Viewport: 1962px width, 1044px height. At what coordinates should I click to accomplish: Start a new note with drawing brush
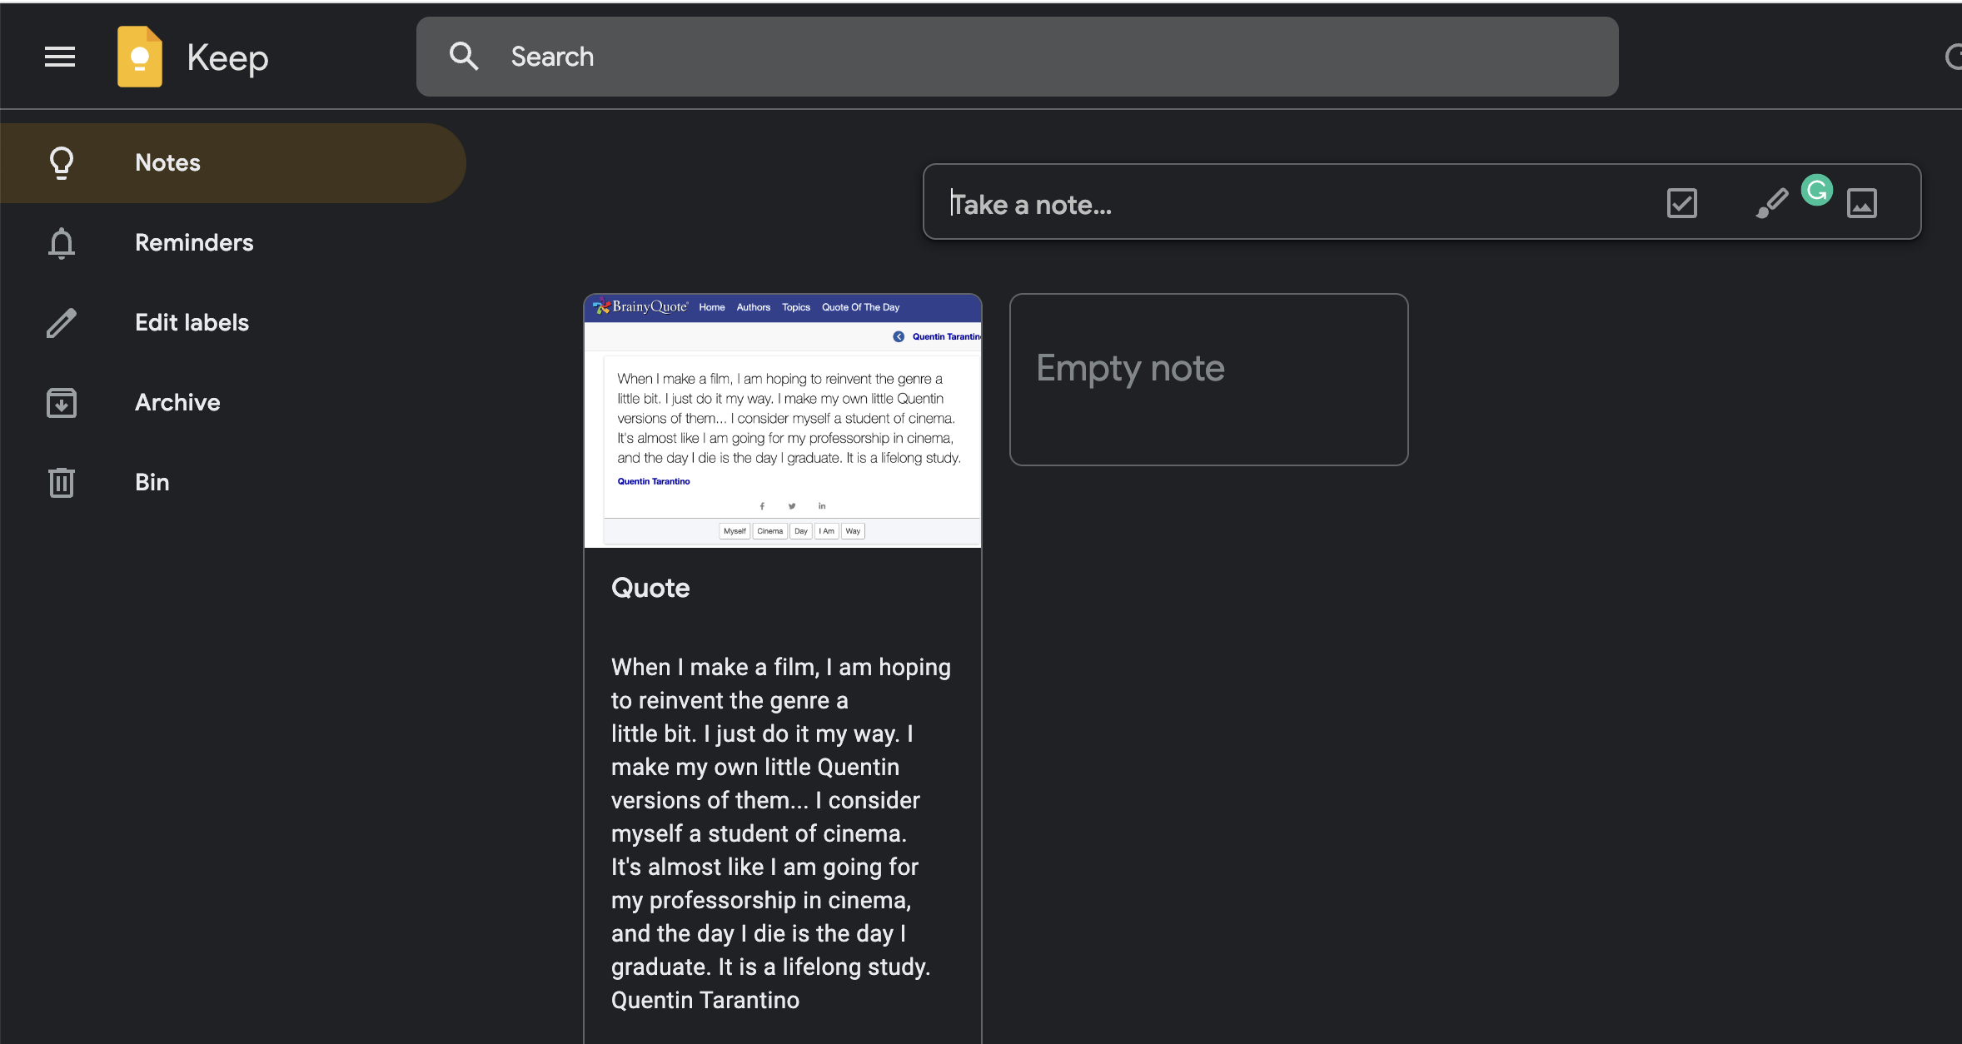pos(1771,203)
